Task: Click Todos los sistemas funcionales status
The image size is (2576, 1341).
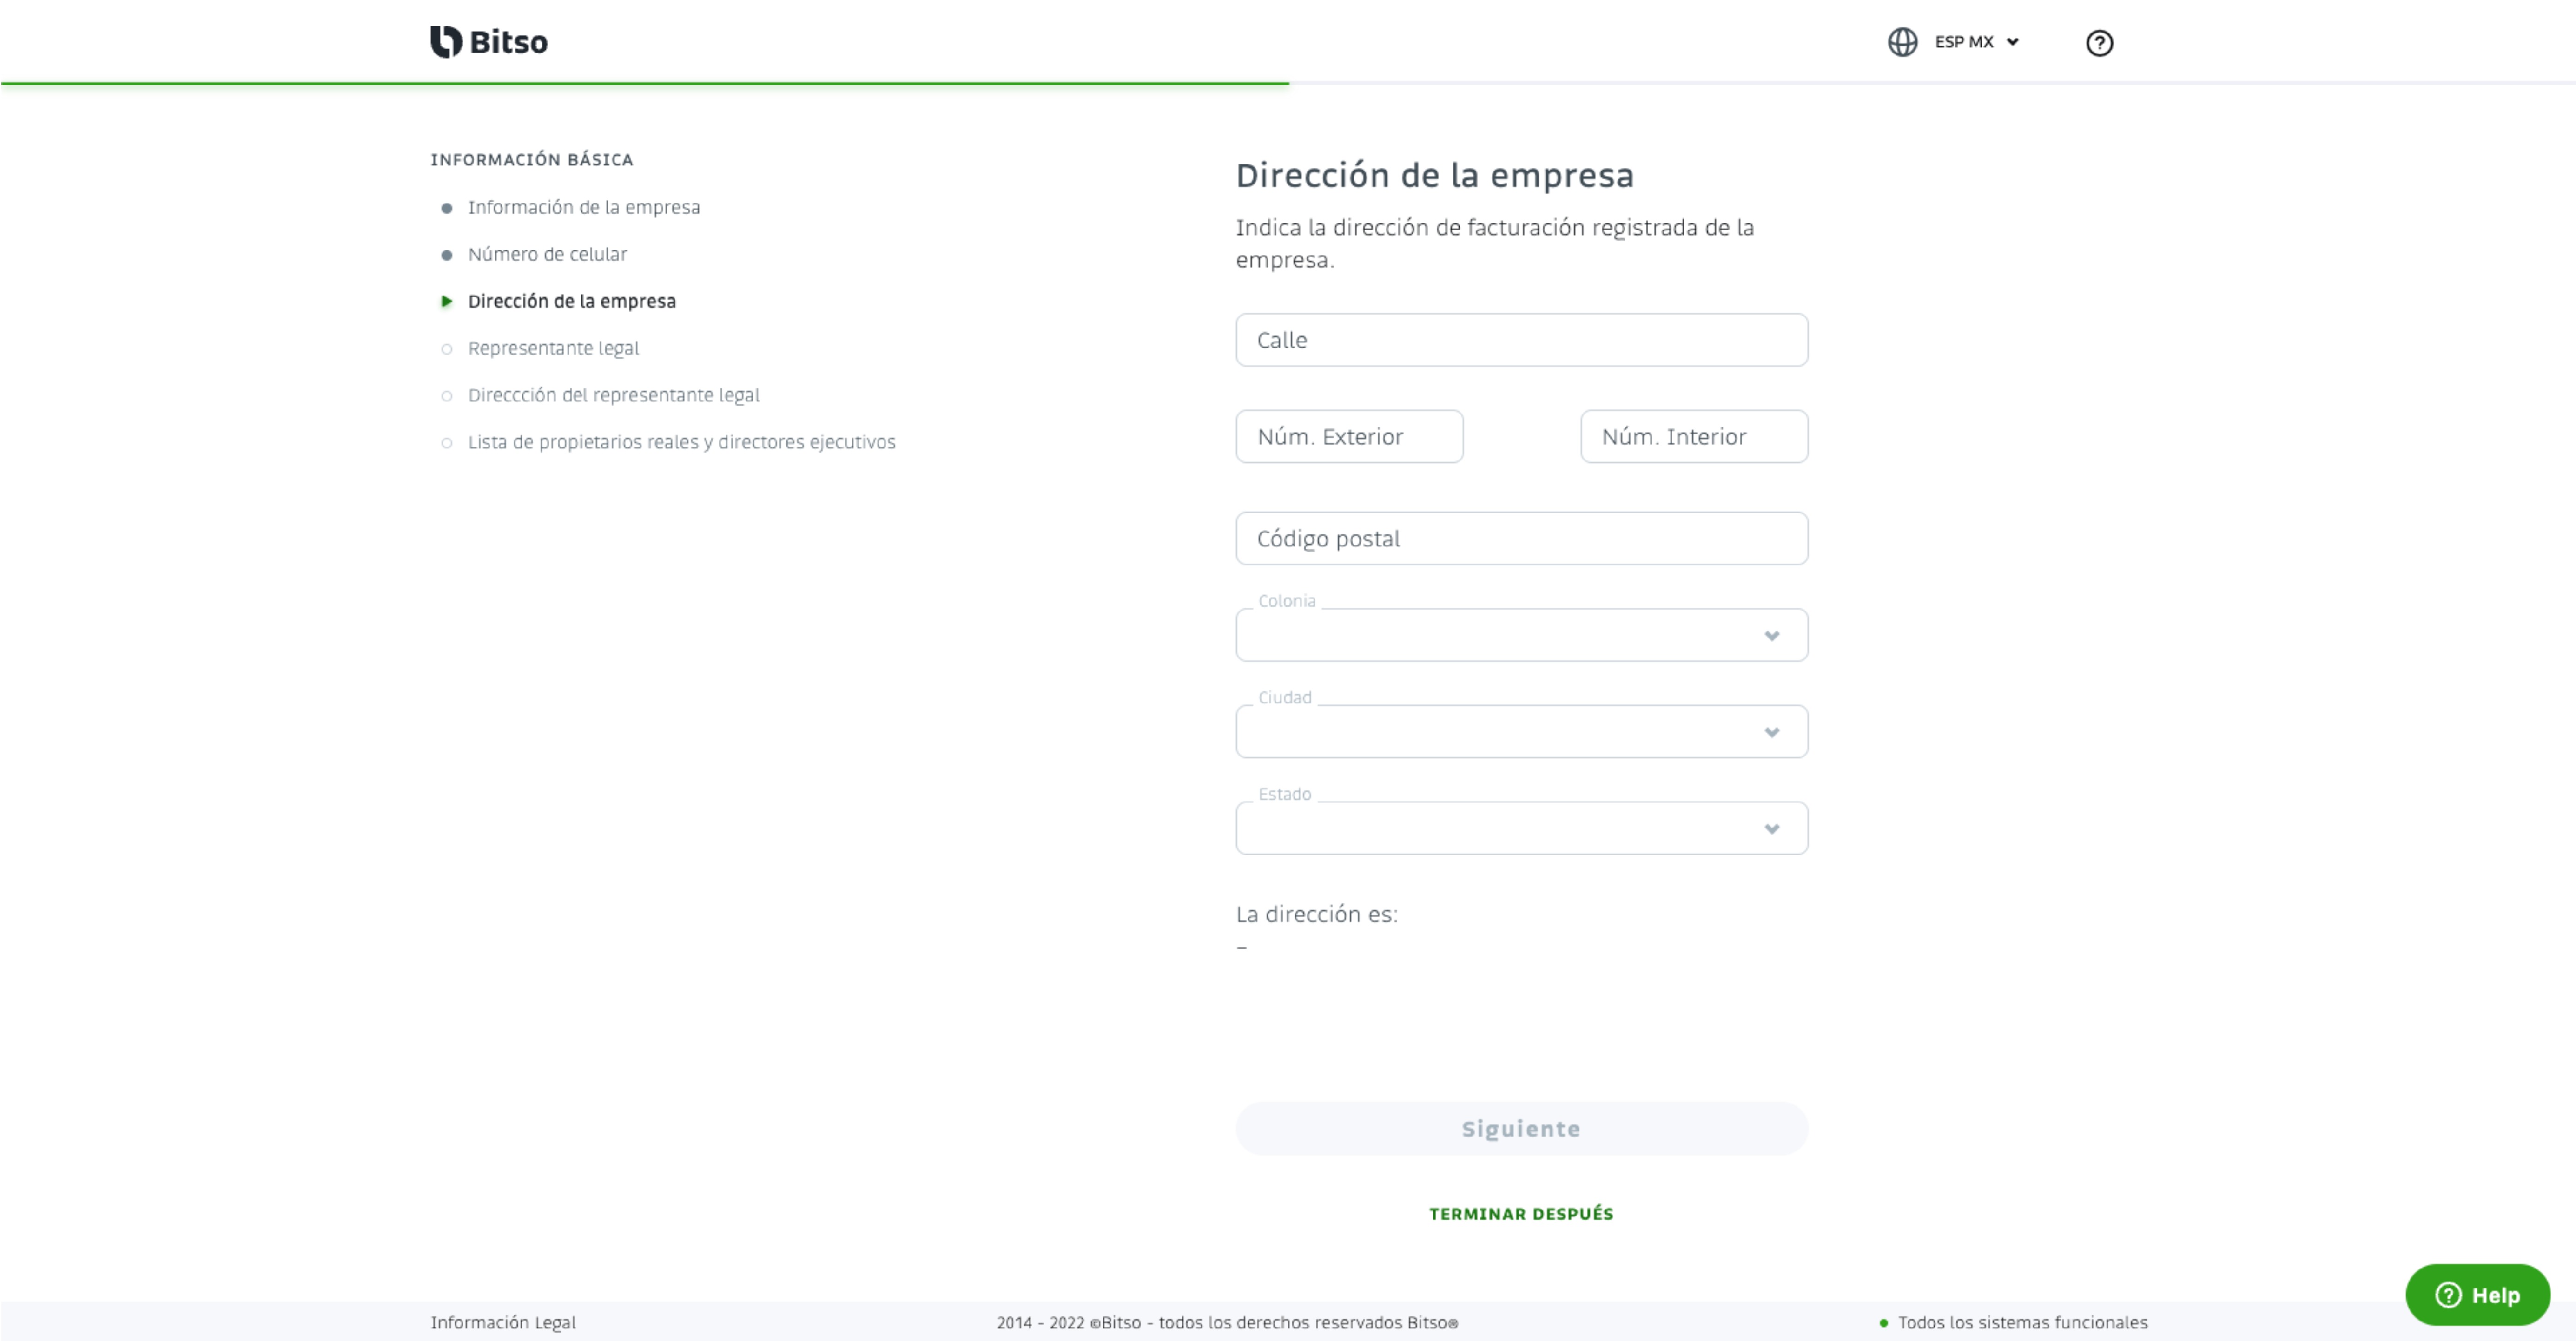Action: coord(2013,1322)
